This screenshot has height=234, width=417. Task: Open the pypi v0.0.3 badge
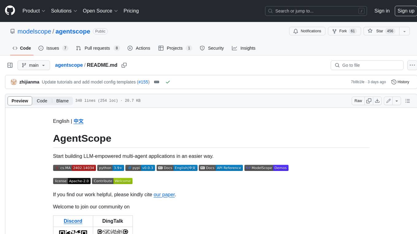(140, 168)
